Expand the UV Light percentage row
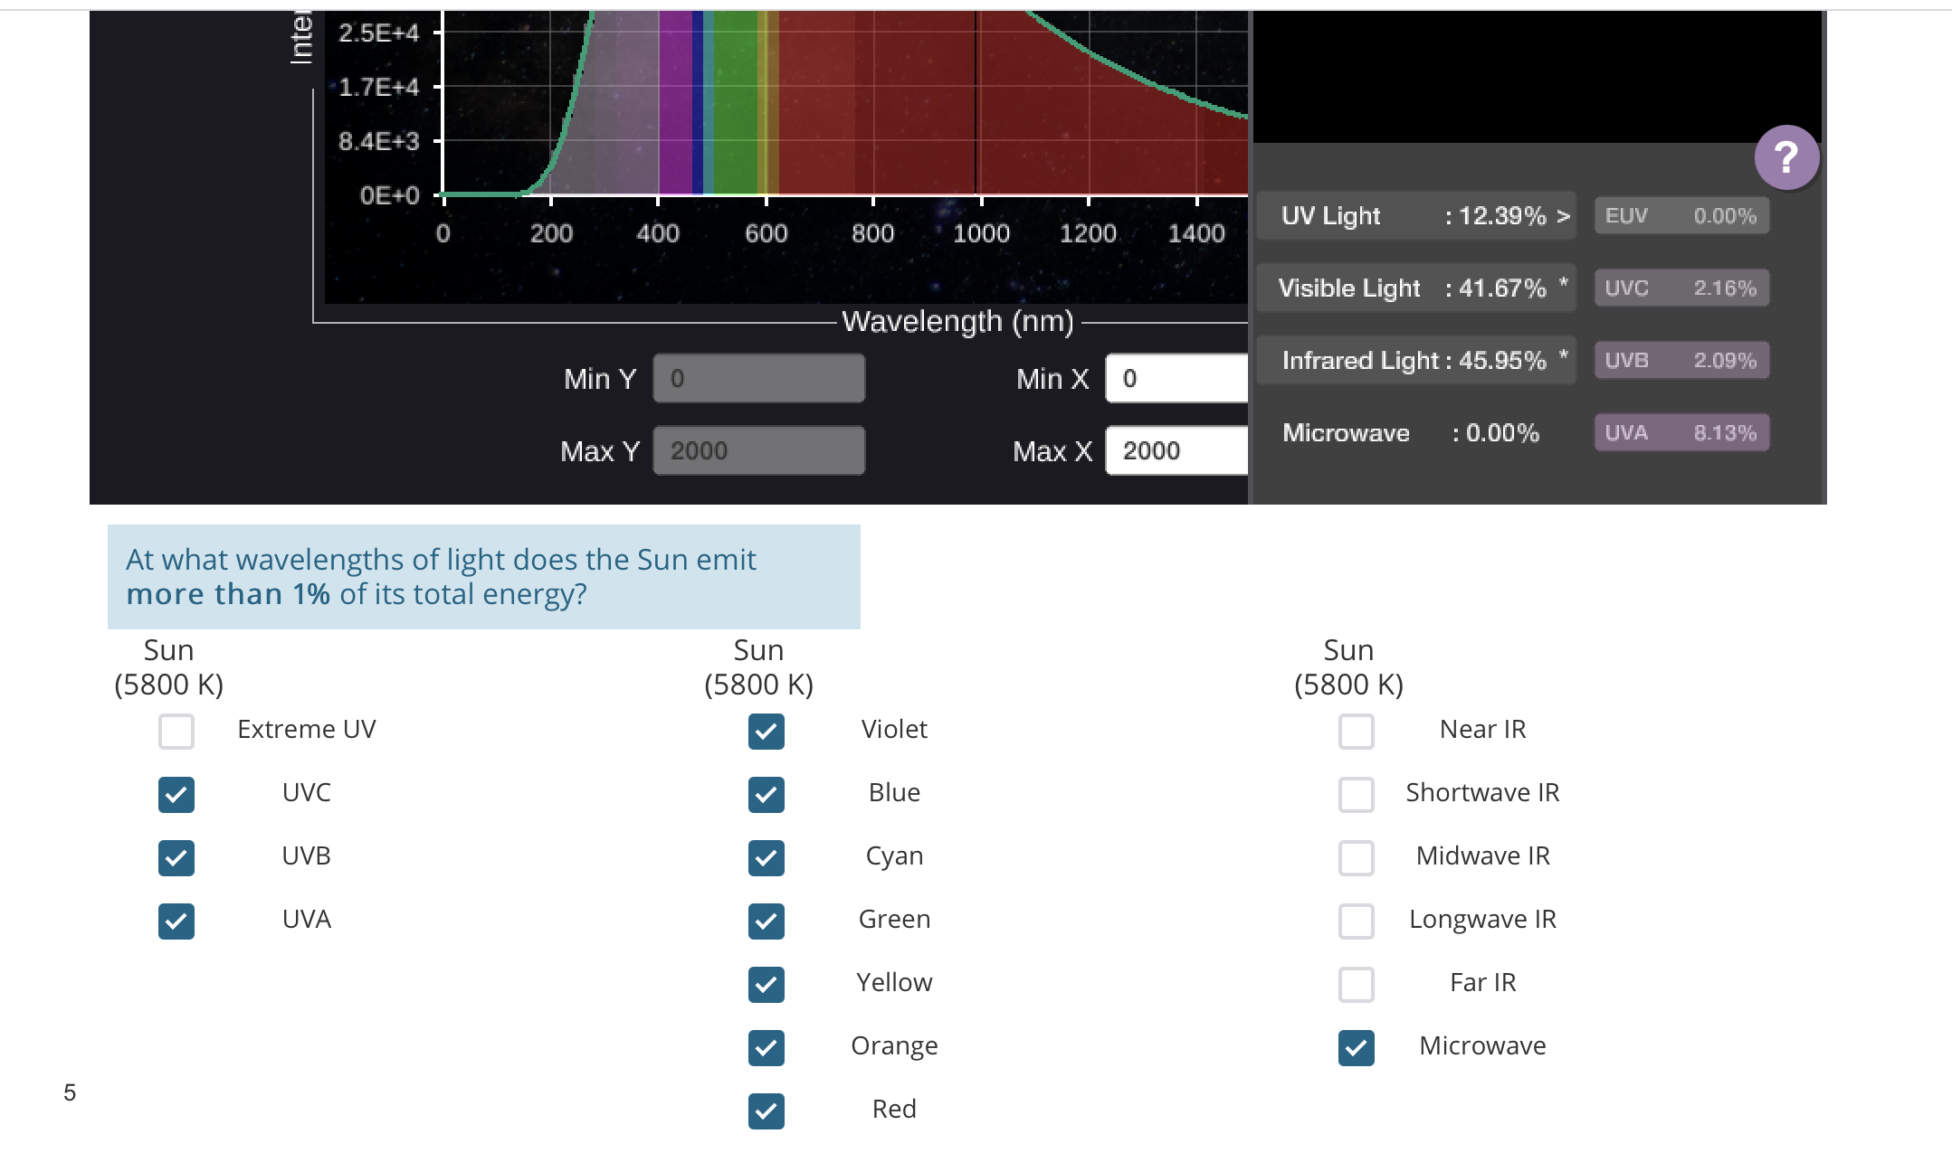The image size is (1952, 1153). 1415,216
